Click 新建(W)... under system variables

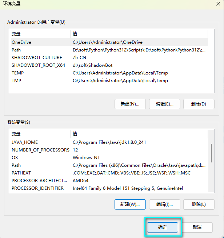tap(130, 204)
